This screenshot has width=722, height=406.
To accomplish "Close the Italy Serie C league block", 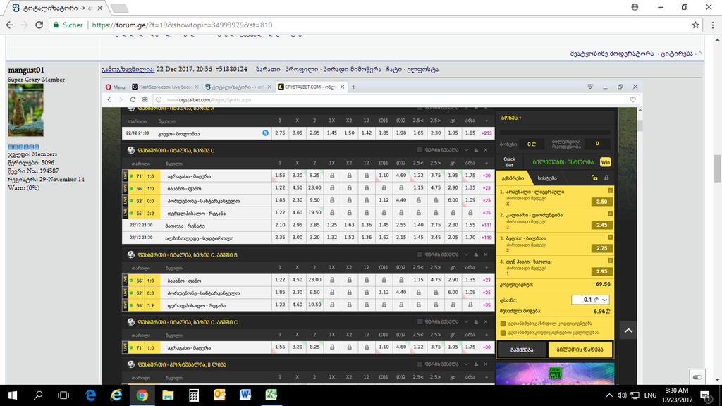I will click(485, 150).
